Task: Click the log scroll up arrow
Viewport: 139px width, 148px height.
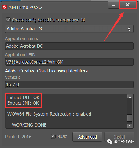Action: pyautogui.click(x=130, y=97)
